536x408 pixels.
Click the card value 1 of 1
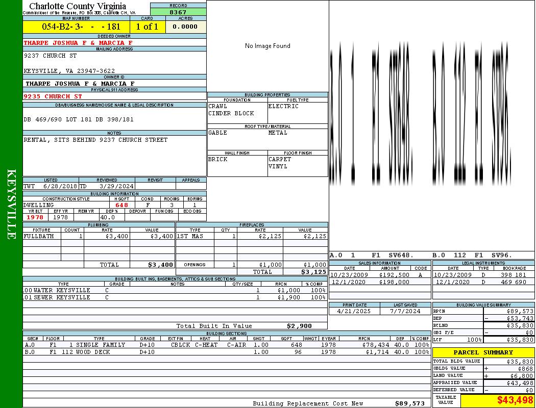[x=147, y=27]
